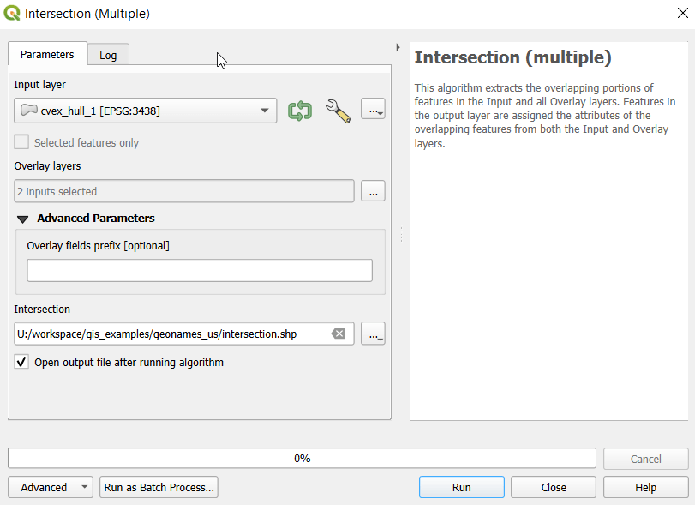The image size is (695, 505).
Task: Clear the Intersection output path field
Action: coord(339,334)
